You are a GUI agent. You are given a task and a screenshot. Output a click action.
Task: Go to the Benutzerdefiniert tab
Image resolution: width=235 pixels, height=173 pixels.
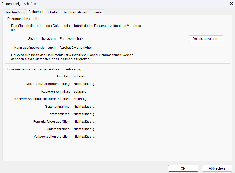click(75, 12)
